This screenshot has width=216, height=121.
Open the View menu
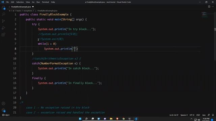tap(28, 2)
